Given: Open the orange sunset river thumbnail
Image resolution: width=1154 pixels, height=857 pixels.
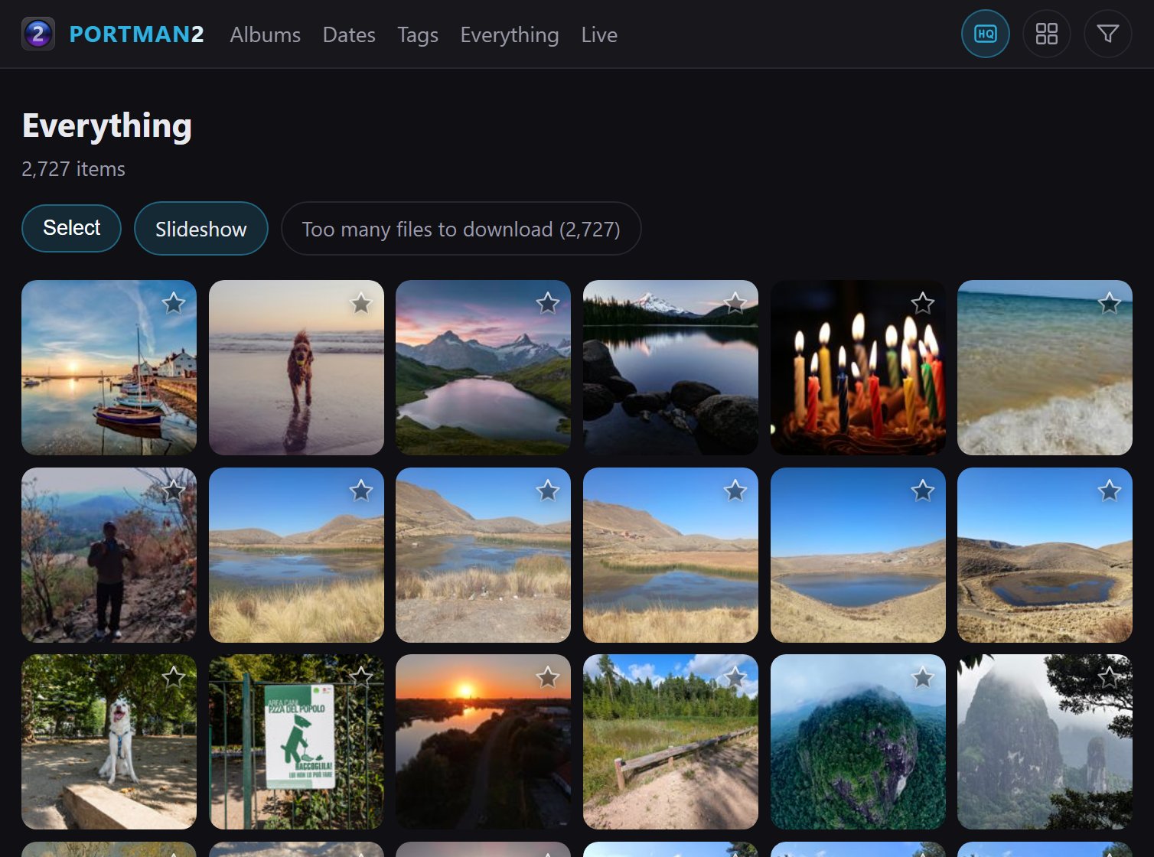Looking at the screenshot, I should click(483, 741).
